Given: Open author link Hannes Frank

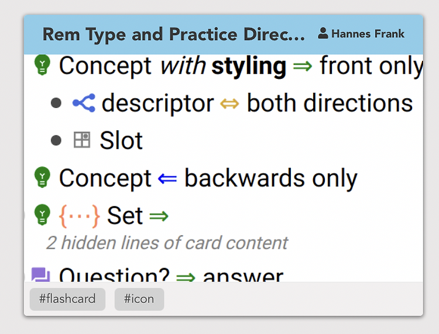Looking at the screenshot, I should tap(368, 34).
